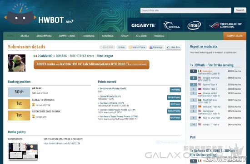This screenshot has width=250, height=164.
Task: Click the Intel sponsor logo
Action: [x=194, y=25]
